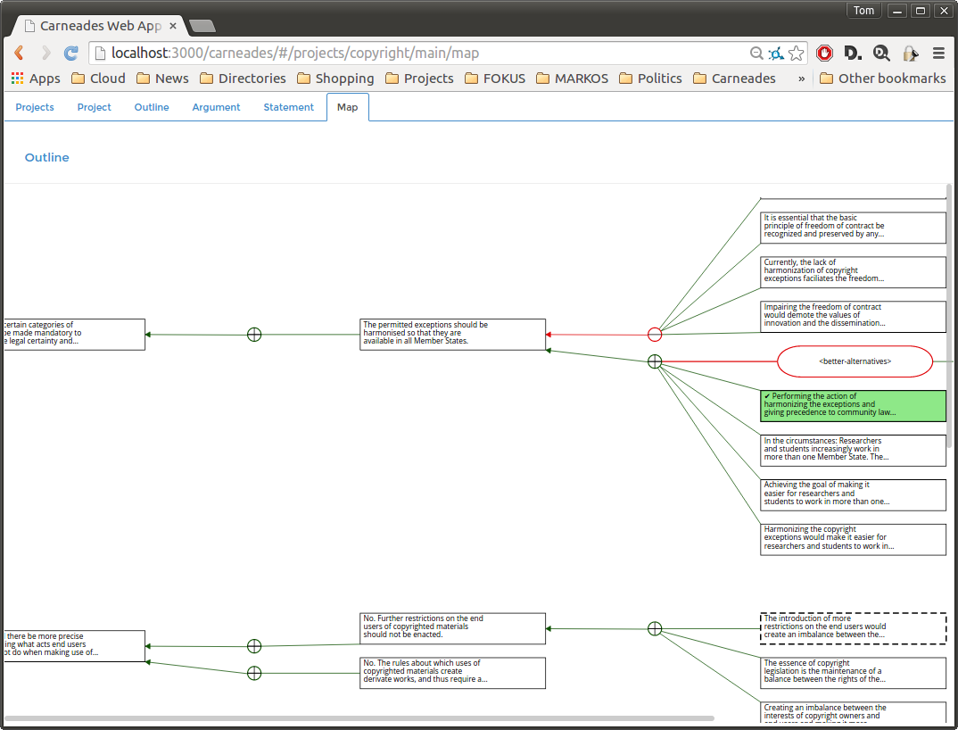
Task: Click pro argument node before 'introduction of more restrictions'
Action: (655, 628)
